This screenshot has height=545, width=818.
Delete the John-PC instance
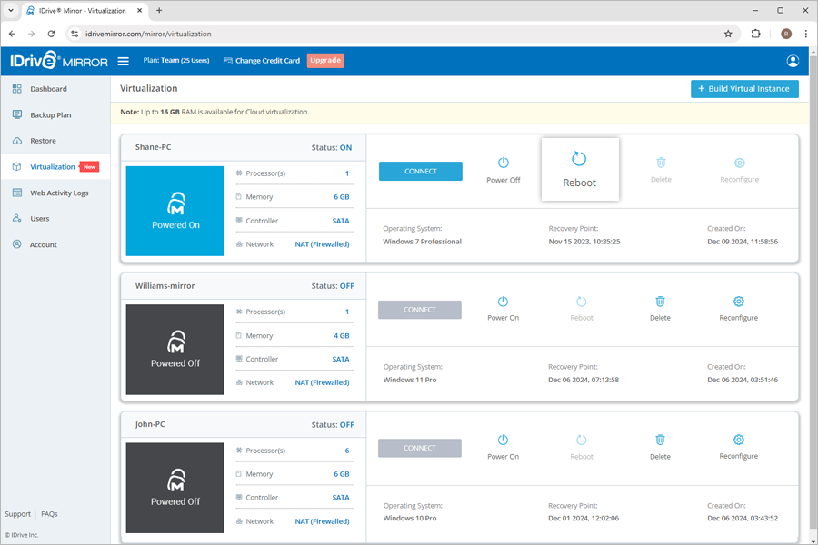[660, 448]
